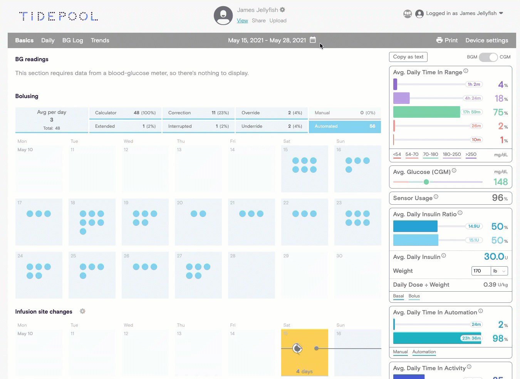
Task: Select the Manual bolus filter
Action: pos(345,113)
